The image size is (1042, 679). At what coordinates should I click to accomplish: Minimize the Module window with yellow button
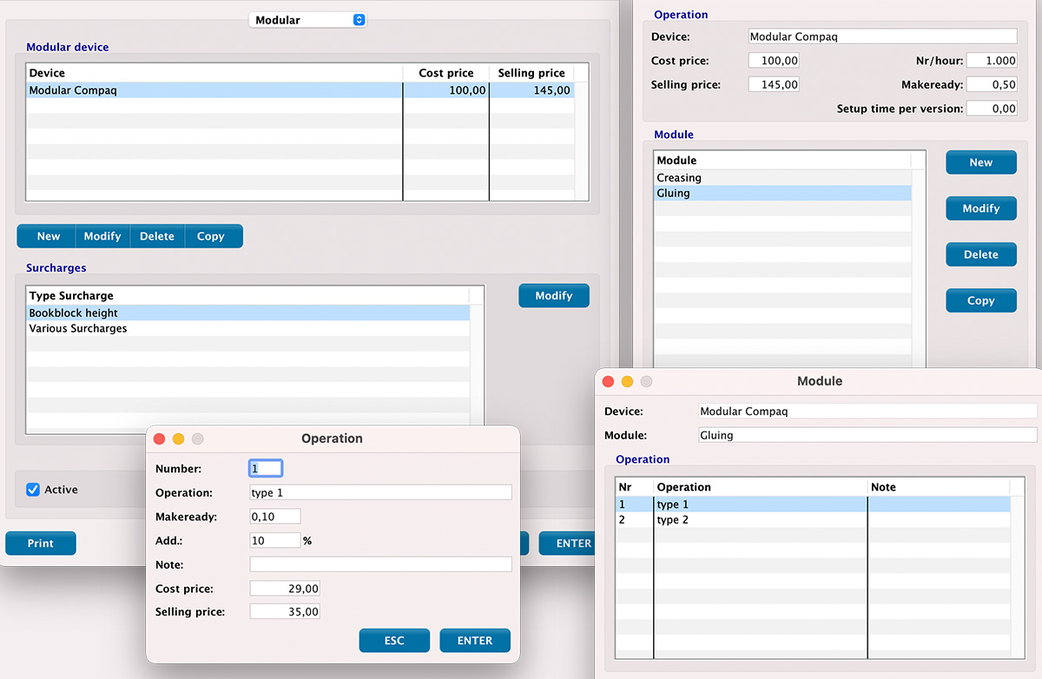point(627,382)
